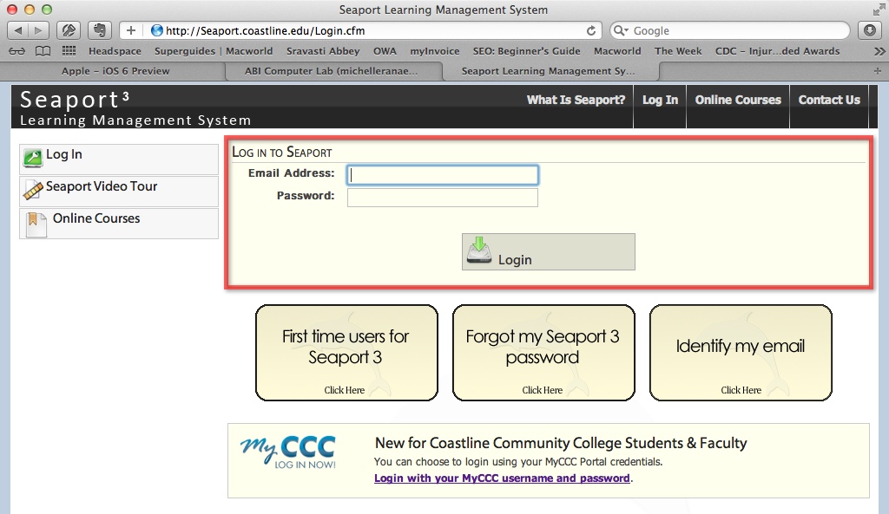Open the Superguides | Macworld bookmark
This screenshot has height=514, width=889.
(x=214, y=51)
